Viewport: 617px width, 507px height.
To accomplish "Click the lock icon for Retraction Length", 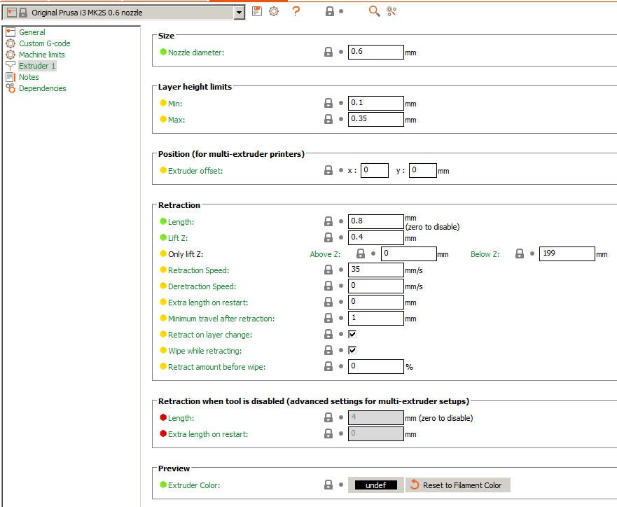I will click(x=328, y=221).
